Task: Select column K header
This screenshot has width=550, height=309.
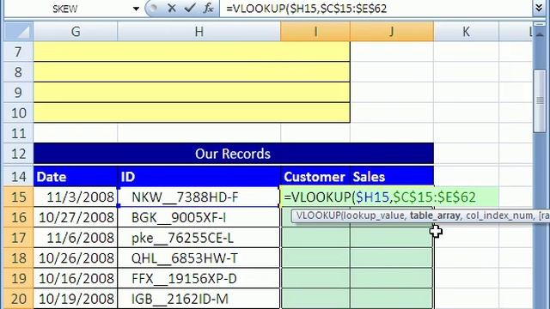Action: (466, 32)
